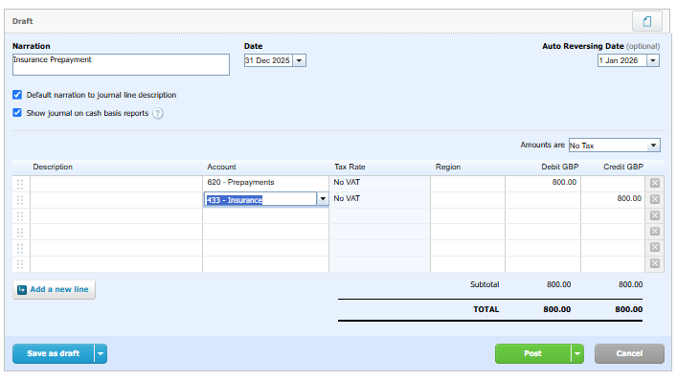Uncheck Show journal on cash basis reports
The image size is (677, 381).
pyautogui.click(x=17, y=113)
